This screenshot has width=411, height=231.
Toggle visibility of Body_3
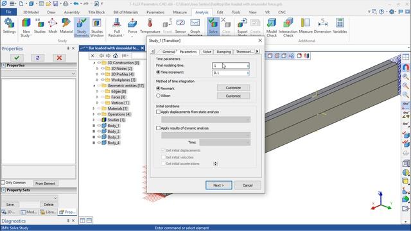coord(99,137)
